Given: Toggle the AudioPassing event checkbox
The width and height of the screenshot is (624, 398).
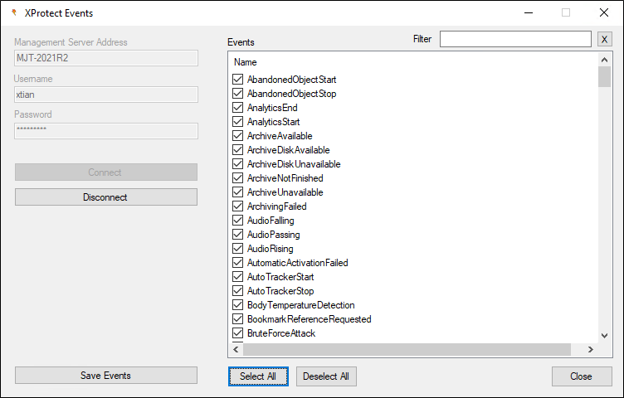Looking at the screenshot, I should [x=237, y=234].
